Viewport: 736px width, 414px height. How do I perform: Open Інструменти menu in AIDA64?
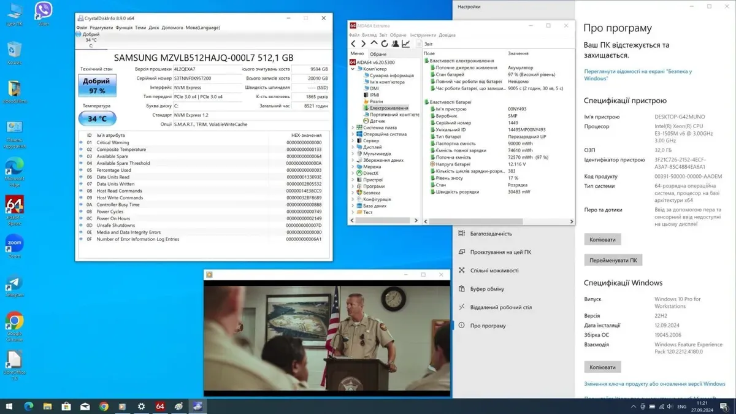click(x=423, y=35)
